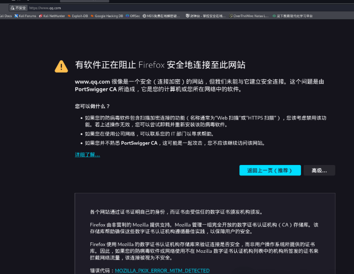Open the 足下教育现代化学习平台 bookmark
This screenshot has width=354, height=274.
pyautogui.click(x=292, y=16)
